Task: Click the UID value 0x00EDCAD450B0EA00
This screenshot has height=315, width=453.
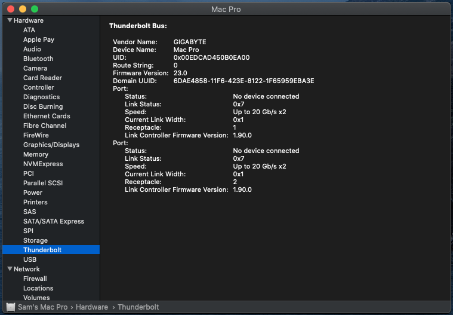Action: [211, 57]
